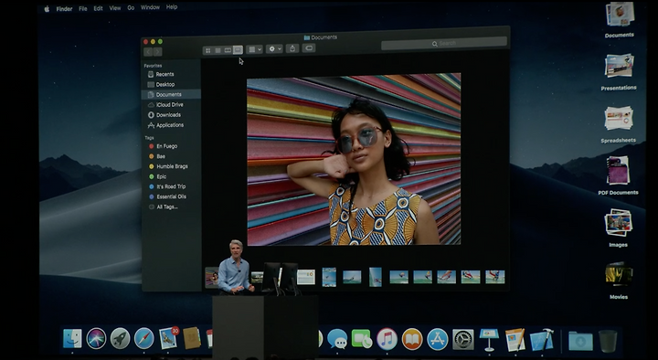Expand the Movies stack on the desktop
The width and height of the screenshot is (658, 360).
(619, 275)
